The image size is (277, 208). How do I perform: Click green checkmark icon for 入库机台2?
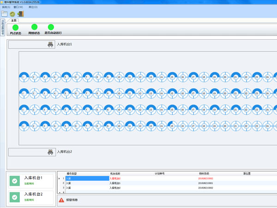coord(15,197)
